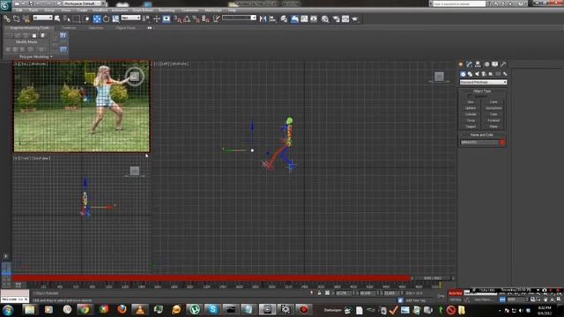Activate the Select and Rotate tool

pos(106,18)
